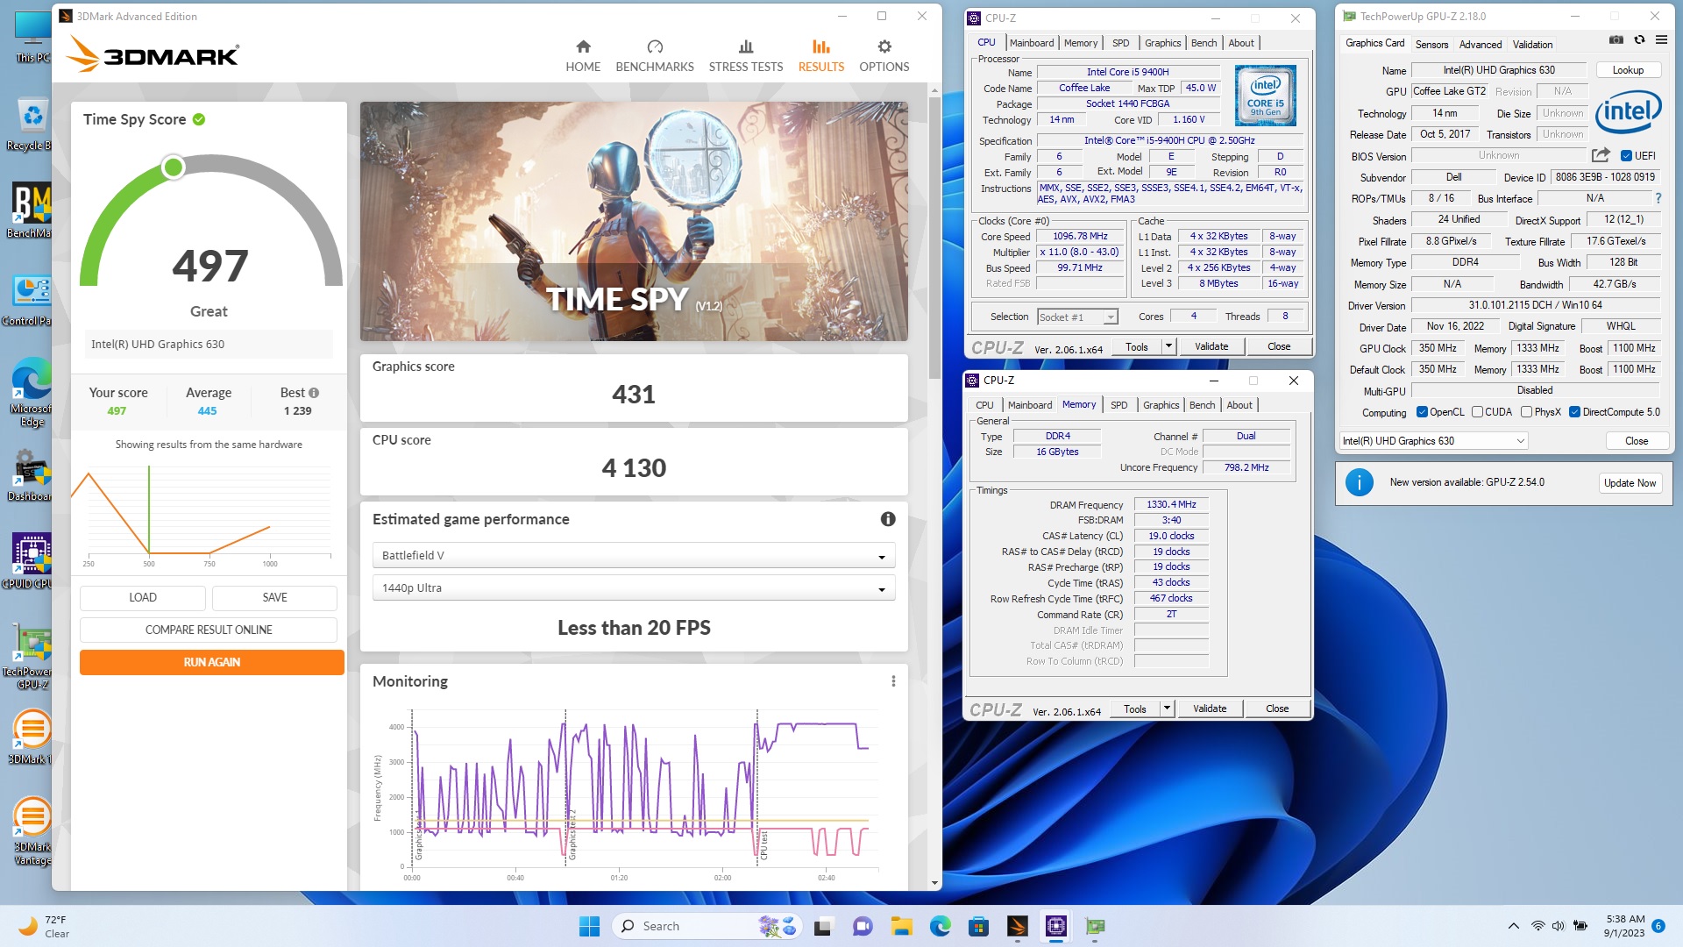Switch to the Advanced tab in GPU-Z
The image size is (1683, 947).
point(1481,45)
